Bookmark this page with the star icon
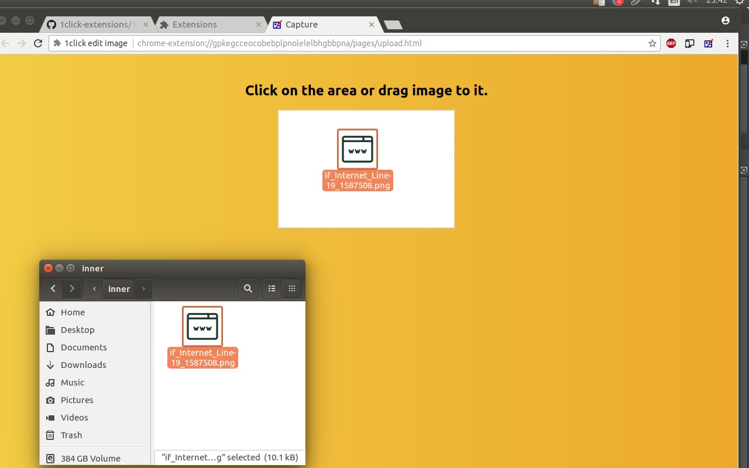This screenshot has width=749, height=468. pyautogui.click(x=652, y=43)
